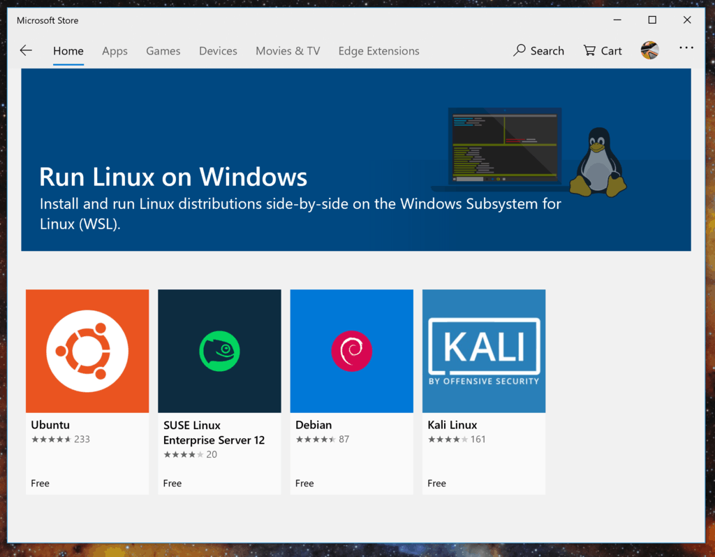Select the Ubuntu logo tile
715x557 pixels.
pos(87,351)
